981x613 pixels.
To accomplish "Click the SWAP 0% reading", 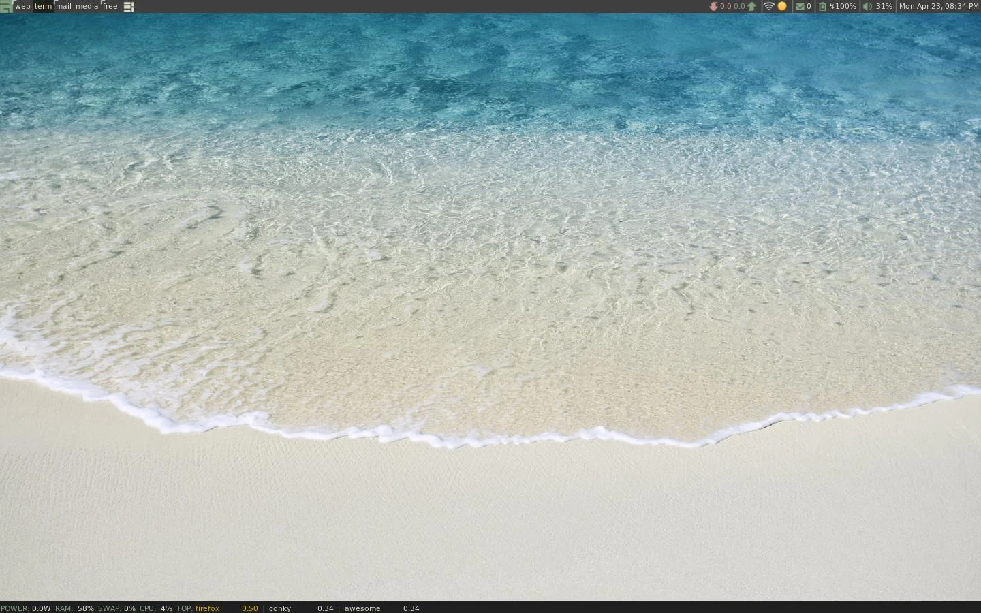I will click(x=116, y=608).
